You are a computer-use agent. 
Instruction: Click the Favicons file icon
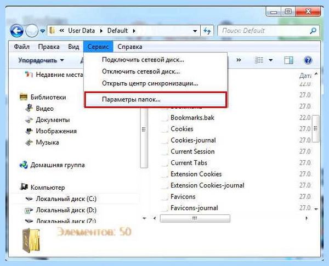pos(164,197)
